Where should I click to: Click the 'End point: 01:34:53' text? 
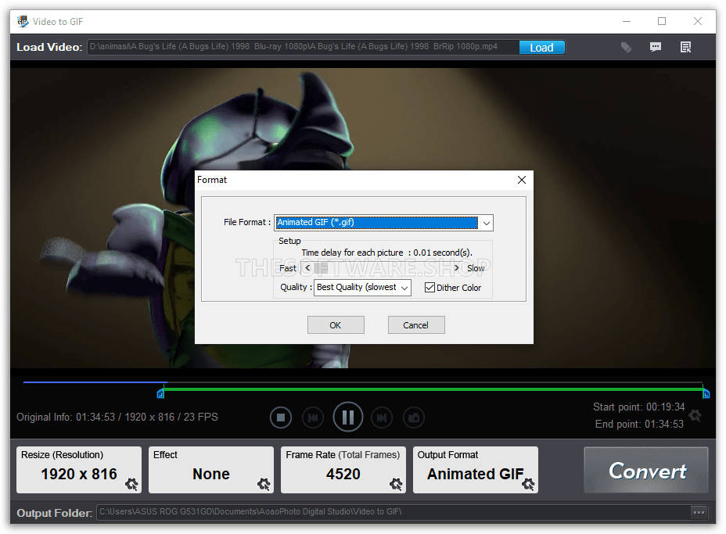point(639,425)
